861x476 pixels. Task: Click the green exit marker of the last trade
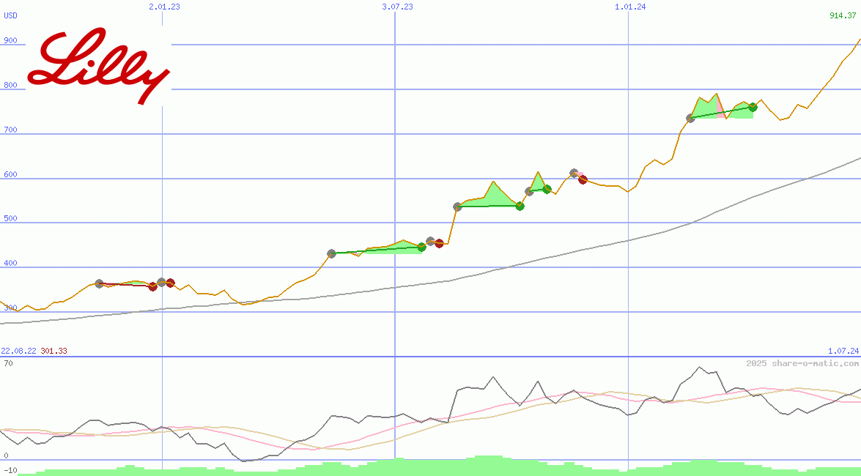[x=753, y=107]
